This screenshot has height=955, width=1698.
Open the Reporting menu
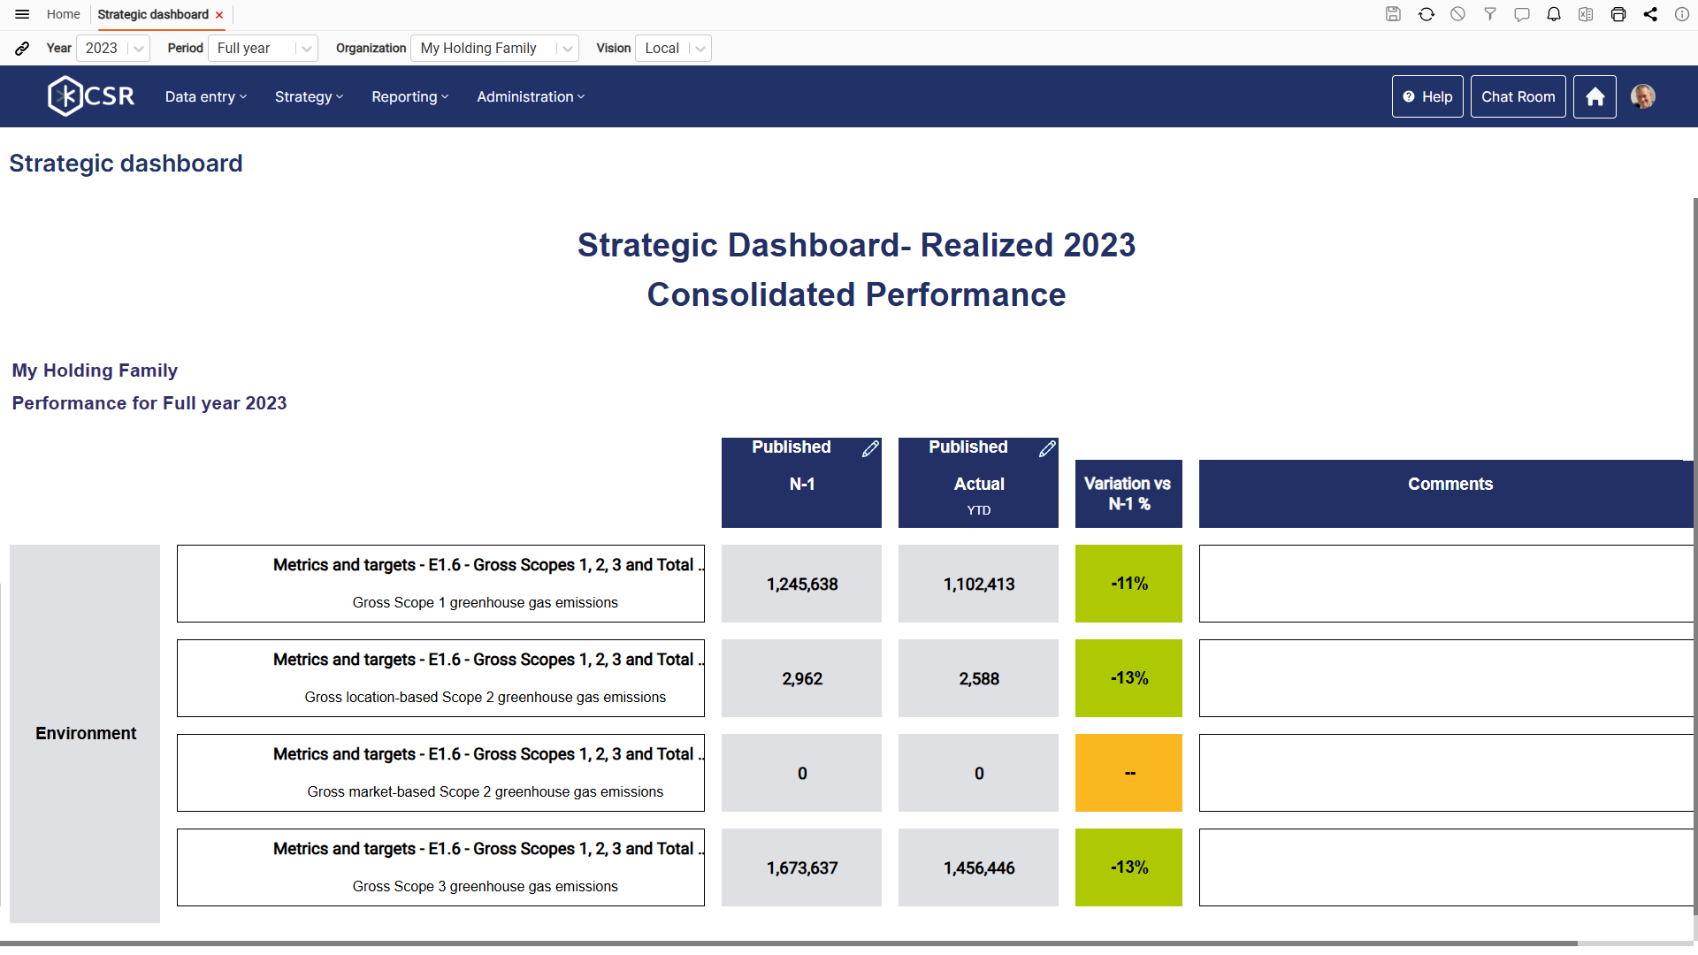pos(409,96)
